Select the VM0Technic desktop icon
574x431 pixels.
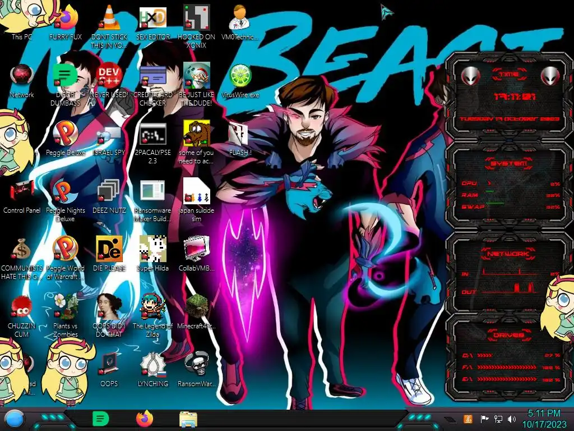(240, 22)
